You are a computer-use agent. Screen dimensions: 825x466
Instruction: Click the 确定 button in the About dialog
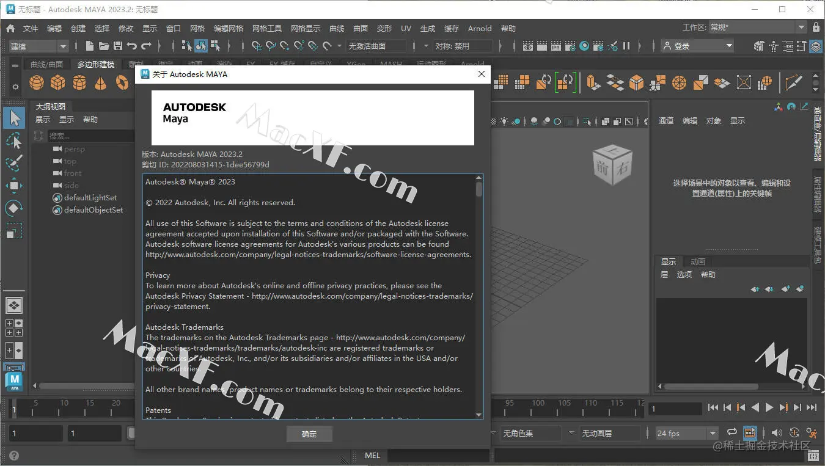309,434
